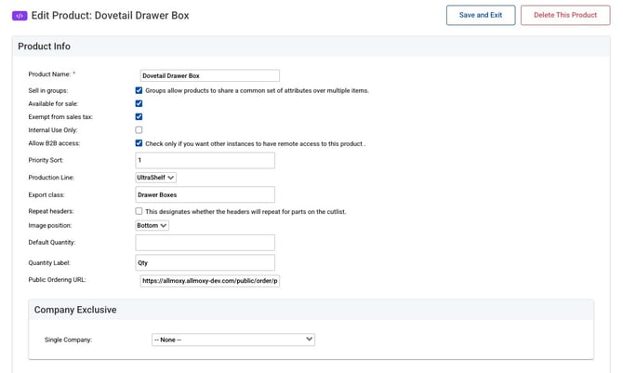Click the Public Ordering URL field
Screen dimensions: 623x373
point(209,280)
